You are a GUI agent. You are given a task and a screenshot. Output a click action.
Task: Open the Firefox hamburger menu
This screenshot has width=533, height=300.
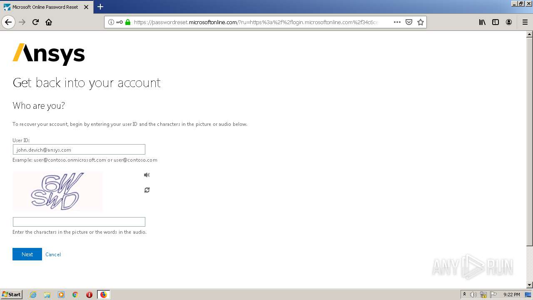pos(525,22)
